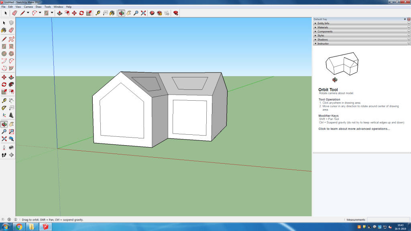Image resolution: width=411 pixels, height=231 pixels.
Task: Open the Arc tool dropdown arrow
Action: click(40, 13)
